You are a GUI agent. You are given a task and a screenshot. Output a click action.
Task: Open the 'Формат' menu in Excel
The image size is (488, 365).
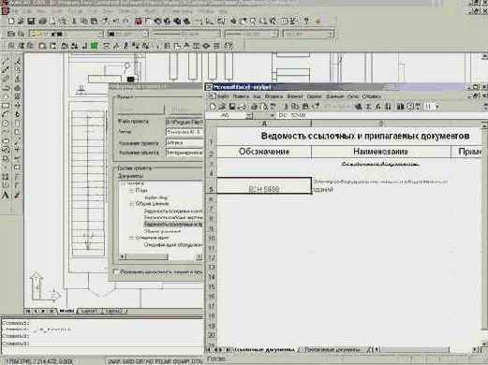click(x=295, y=96)
